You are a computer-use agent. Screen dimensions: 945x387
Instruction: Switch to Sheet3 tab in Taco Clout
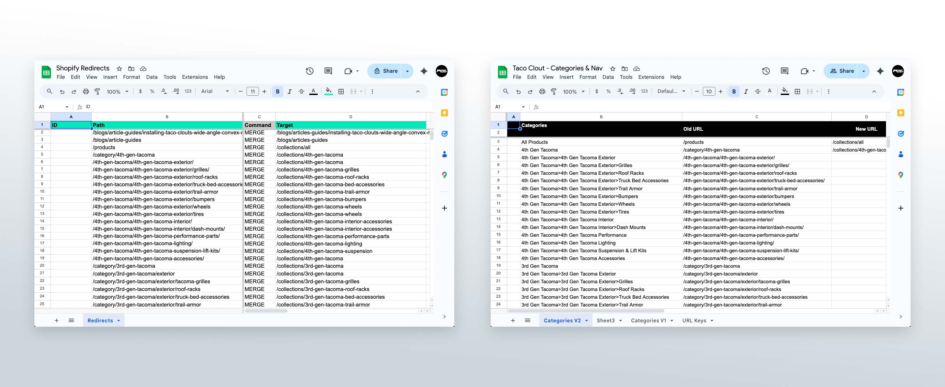tap(606, 321)
